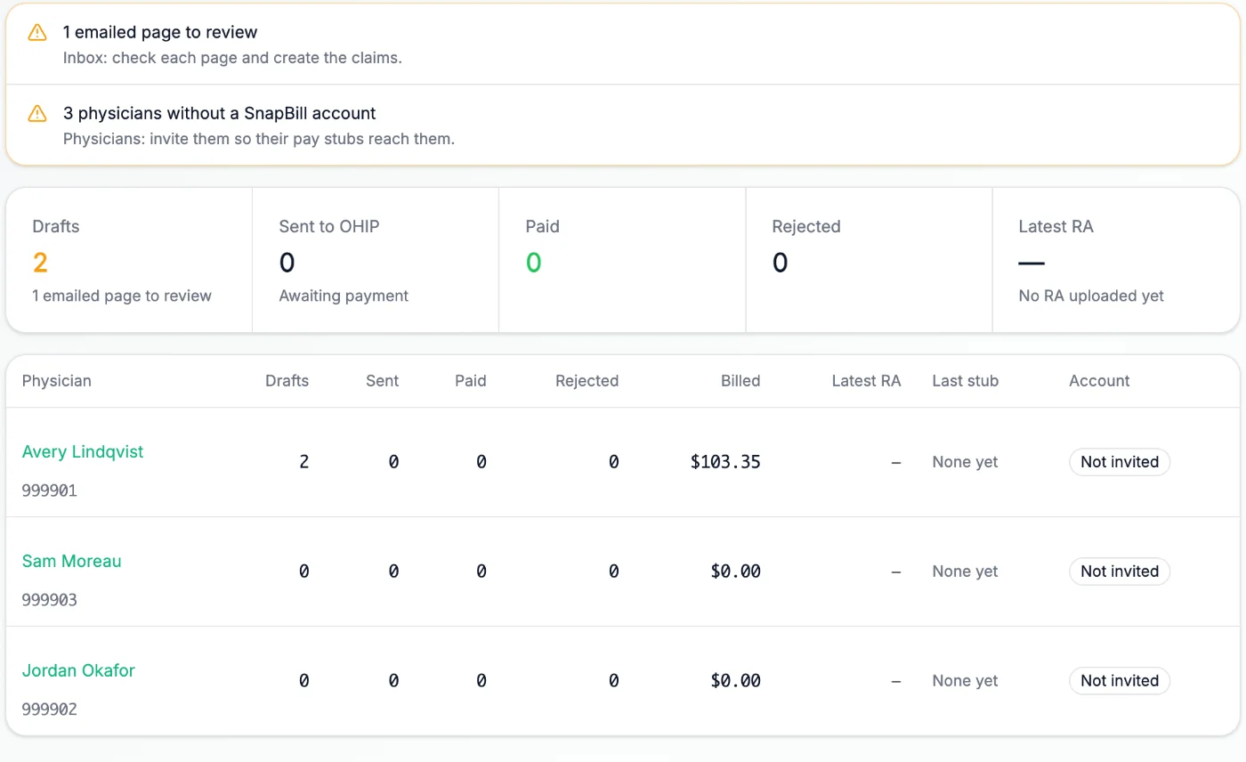Click 'Inbox: check each page' description text
The width and height of the screenshot is (1246, 762).
pyautogui.click(x=232, y=58)
